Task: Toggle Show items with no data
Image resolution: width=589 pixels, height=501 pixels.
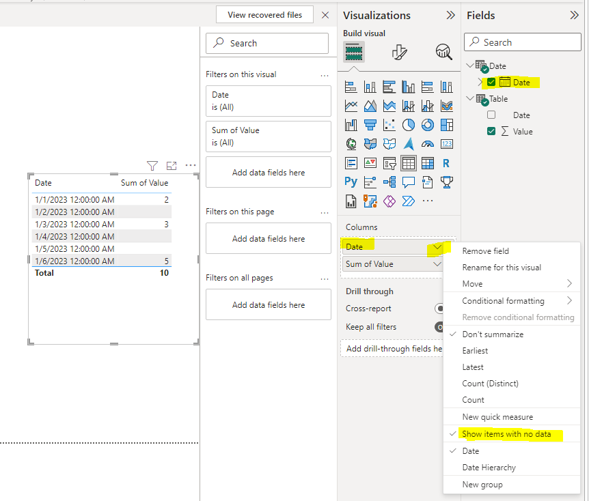Action: coord(506,434)
